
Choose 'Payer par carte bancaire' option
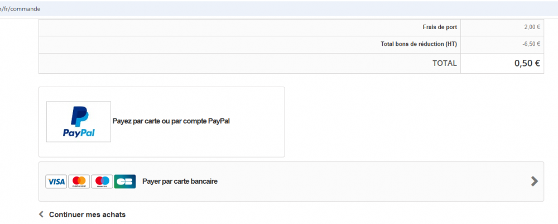(x=180, y=182)
